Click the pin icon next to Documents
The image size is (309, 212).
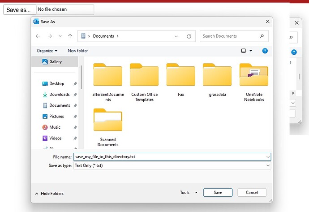pos(75,105)
